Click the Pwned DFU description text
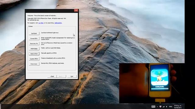The width and height of the screenshot is (195, 109). click(58, 38)
